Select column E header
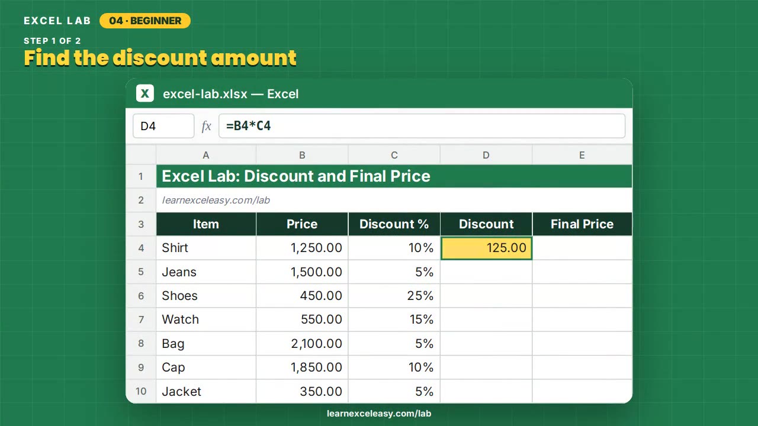Image resolution: width=758 pixels, height=426 pixels. pos(582,155)
